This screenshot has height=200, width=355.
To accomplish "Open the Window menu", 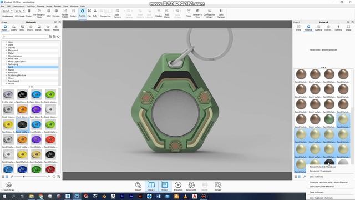I will click(x=74, y=6).
